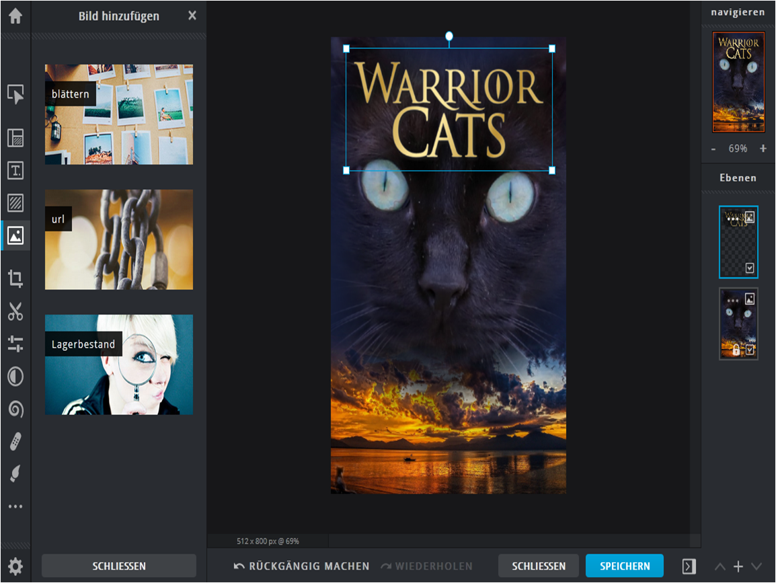Screen dimensions: 776x583
Task: Click the 'Ebenen' panel heading
Action: click(x=738, y=178)
